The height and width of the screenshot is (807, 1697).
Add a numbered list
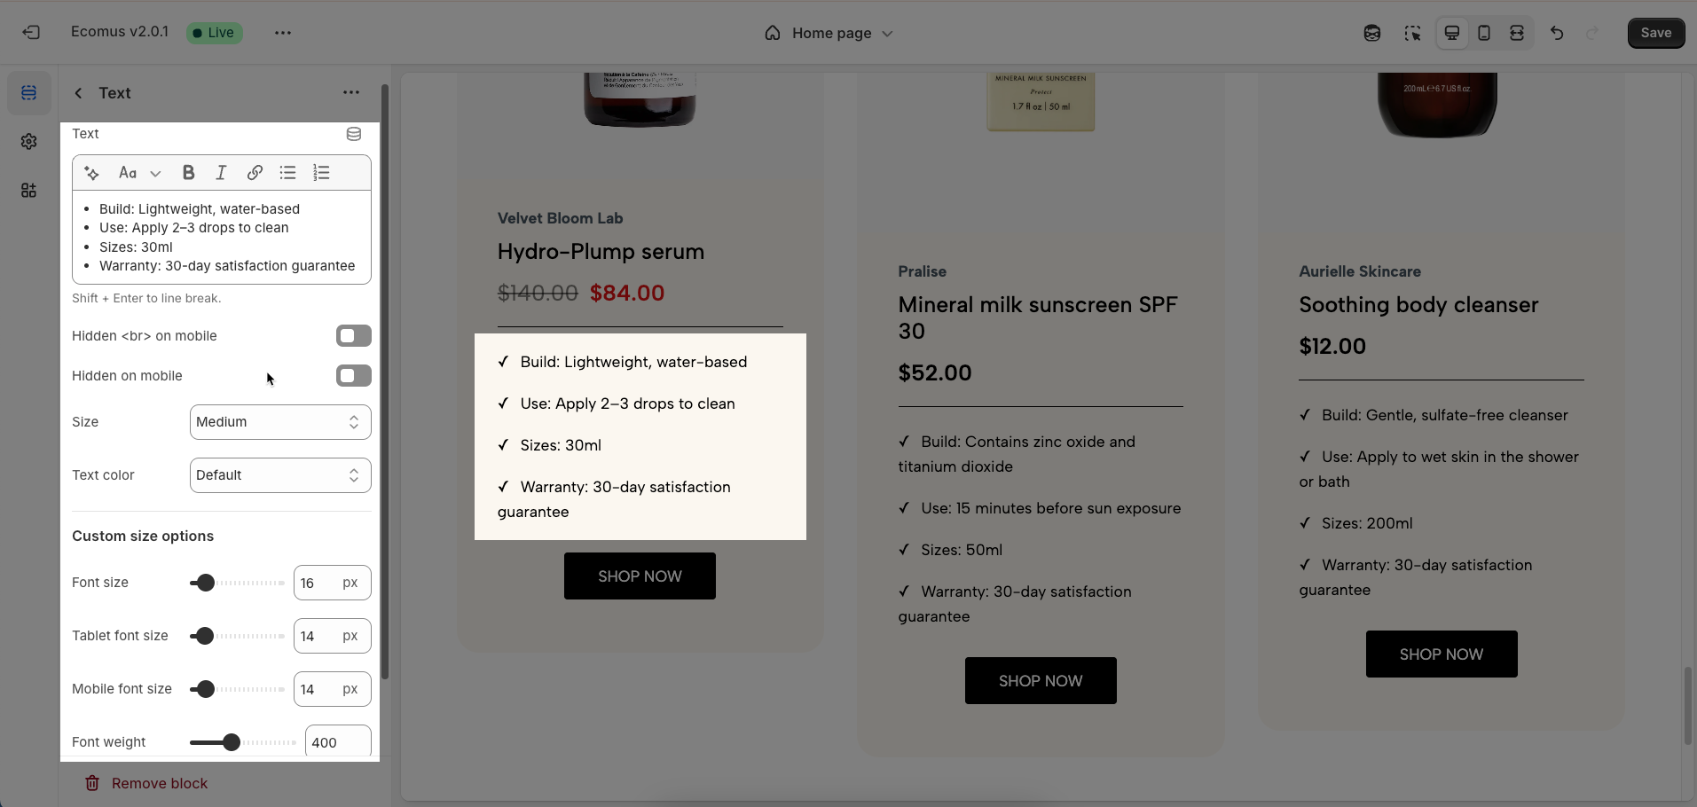[321, 173]
